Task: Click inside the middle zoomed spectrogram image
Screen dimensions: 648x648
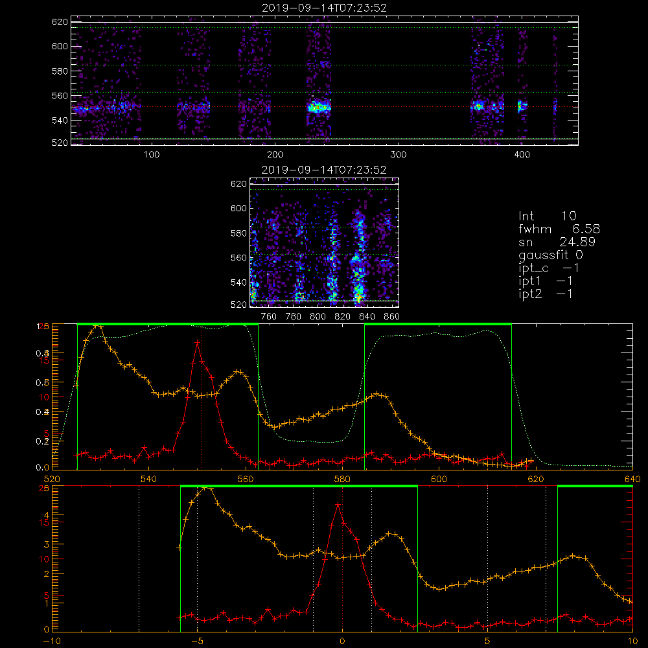Action: (x=324, y=242)
